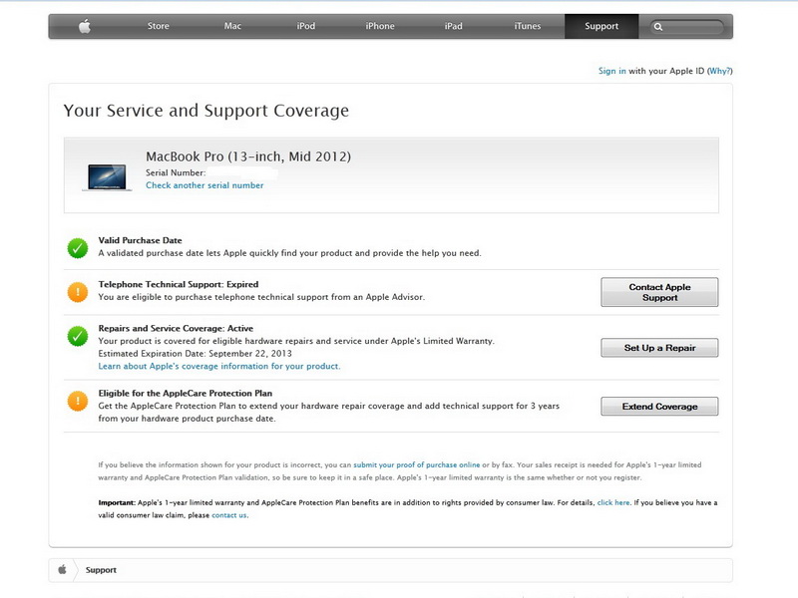Click the contact us link
The width and height of the screenshot is (798, 598).
(x=229, y=515)
